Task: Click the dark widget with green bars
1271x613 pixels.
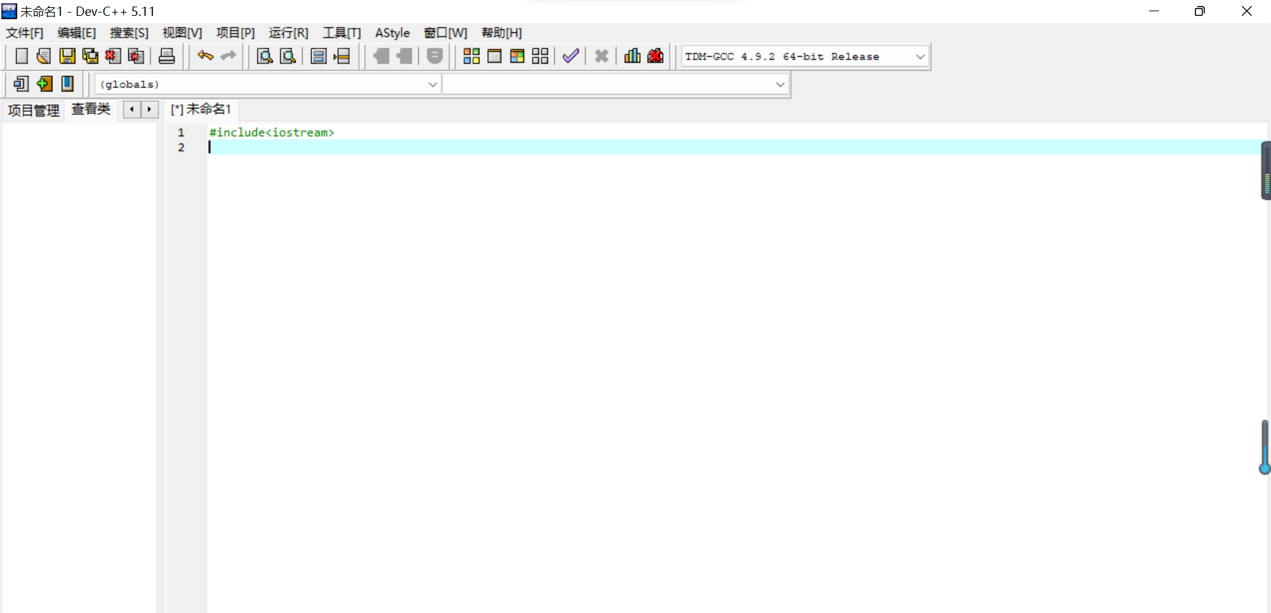Action: tap(1266, 170)
